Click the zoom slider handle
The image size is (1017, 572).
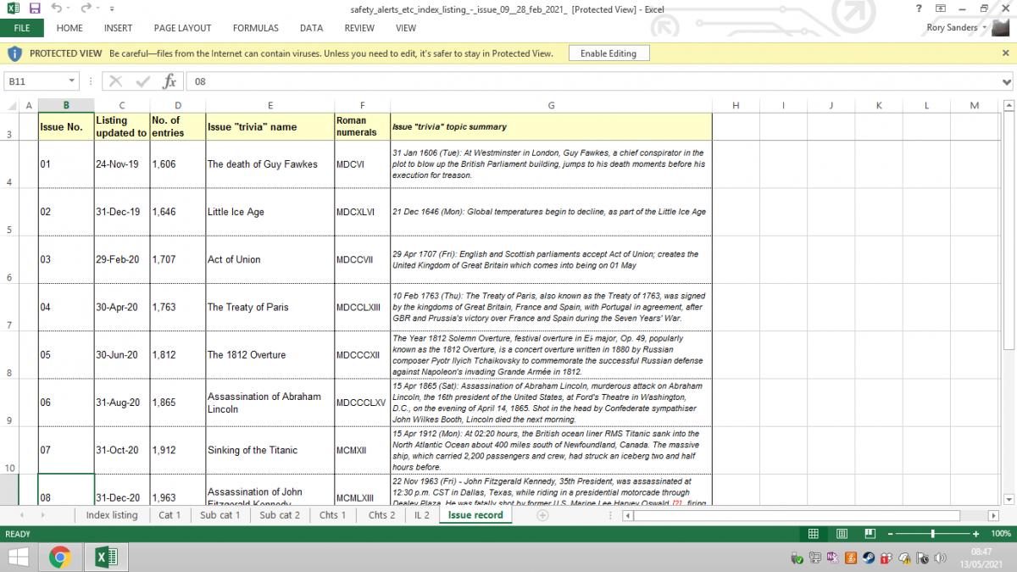tap(933, 534)
